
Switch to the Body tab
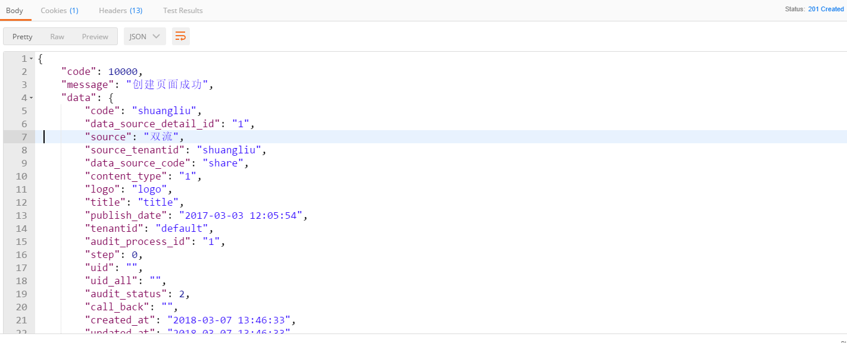click(15, 11)
